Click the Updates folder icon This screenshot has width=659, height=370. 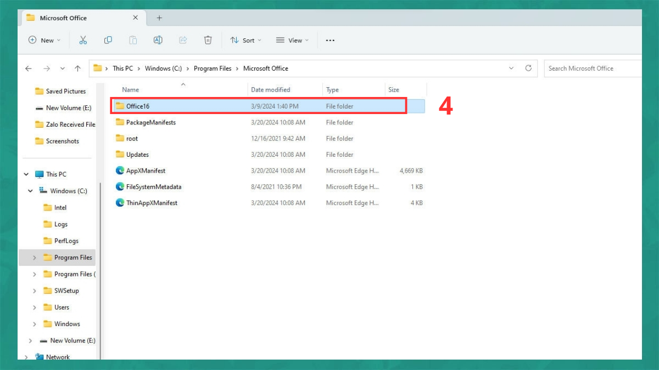click(120, 155)
